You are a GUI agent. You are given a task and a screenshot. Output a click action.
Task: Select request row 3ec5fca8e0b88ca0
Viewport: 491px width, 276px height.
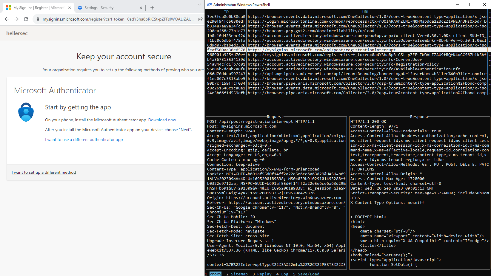[x=347, y=17]
